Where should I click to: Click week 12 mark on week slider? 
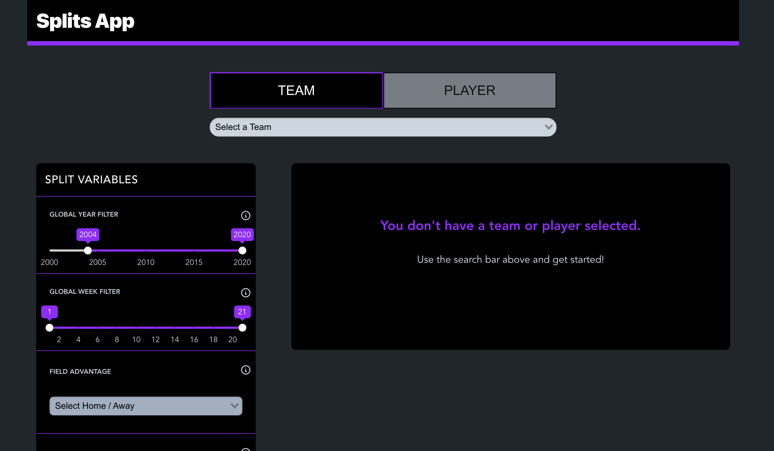click(155, 339)
